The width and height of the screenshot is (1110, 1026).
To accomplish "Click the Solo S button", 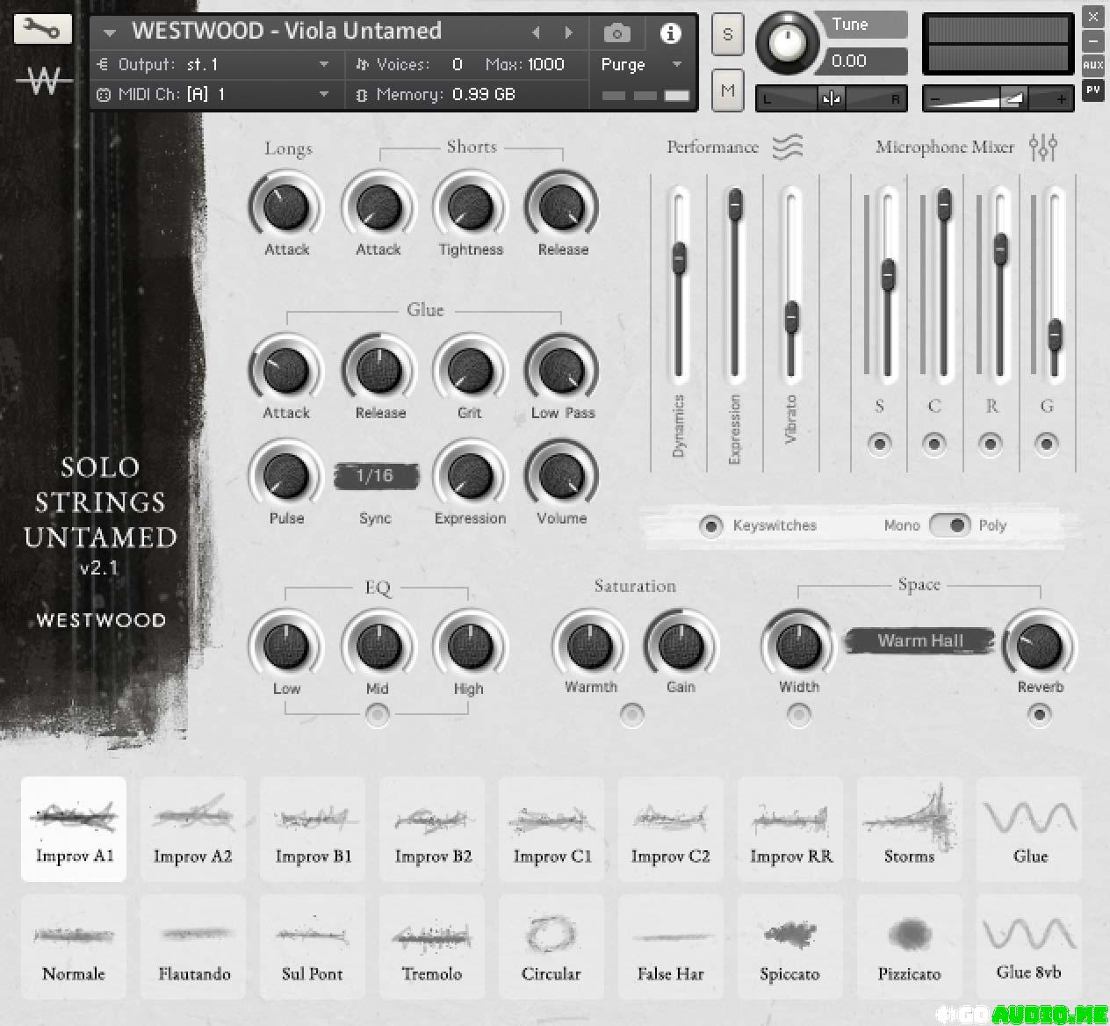I will point(727,35).
